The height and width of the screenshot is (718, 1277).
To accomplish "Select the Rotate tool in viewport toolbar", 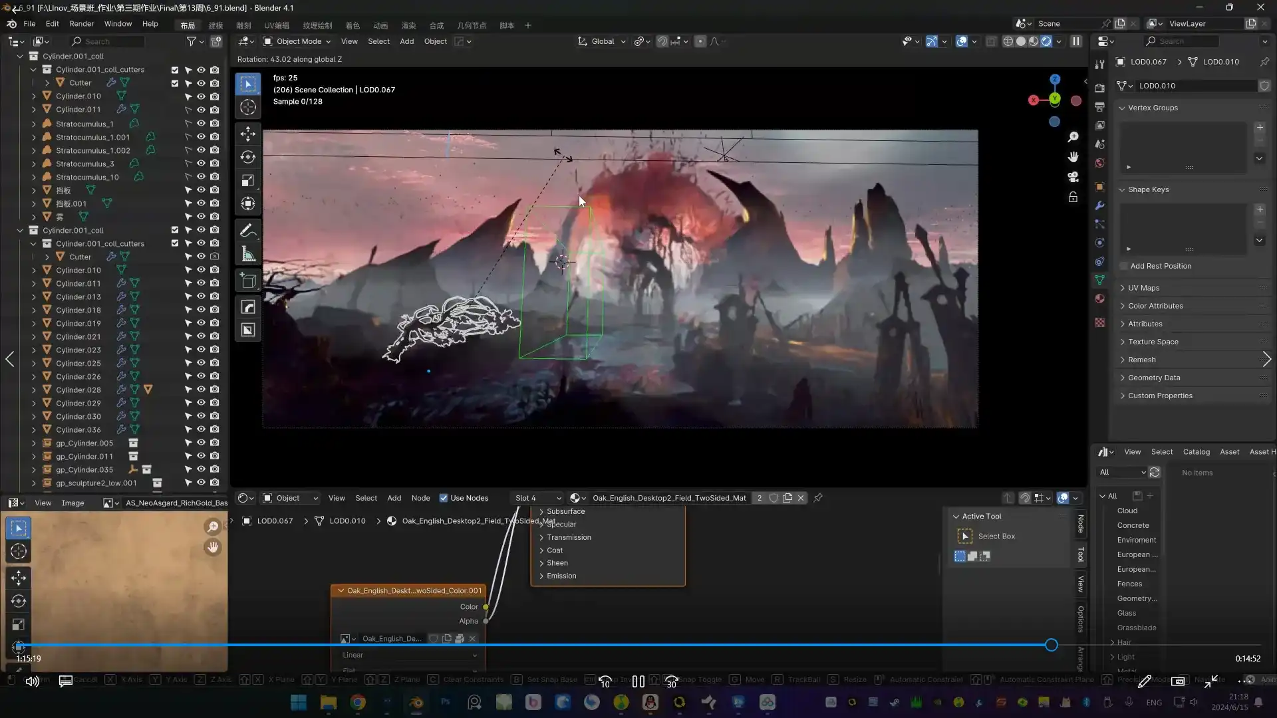I will [248, 157].
